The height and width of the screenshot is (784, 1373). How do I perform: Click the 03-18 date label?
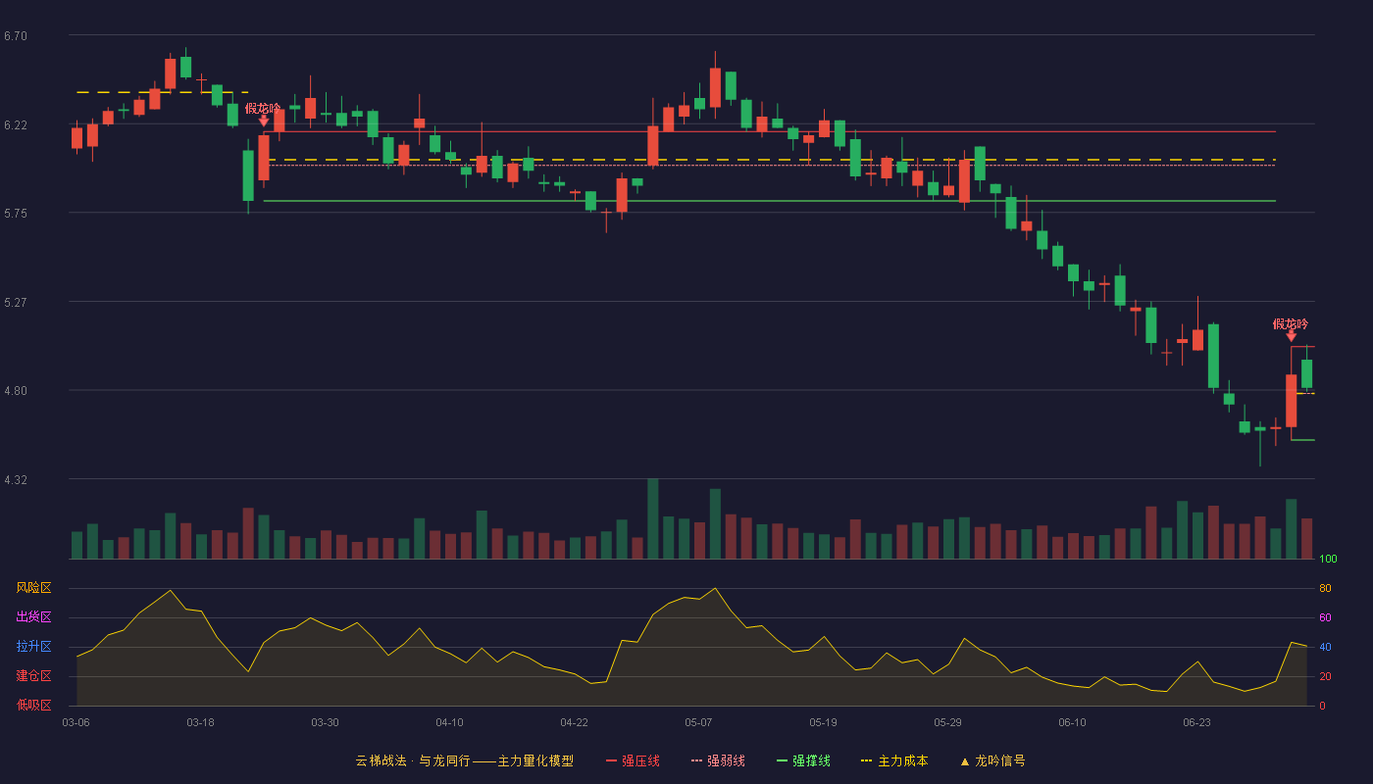200,722
